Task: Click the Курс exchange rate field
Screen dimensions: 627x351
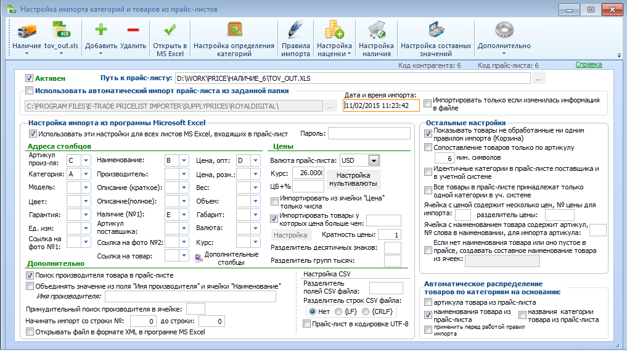Action: point(308,173)
